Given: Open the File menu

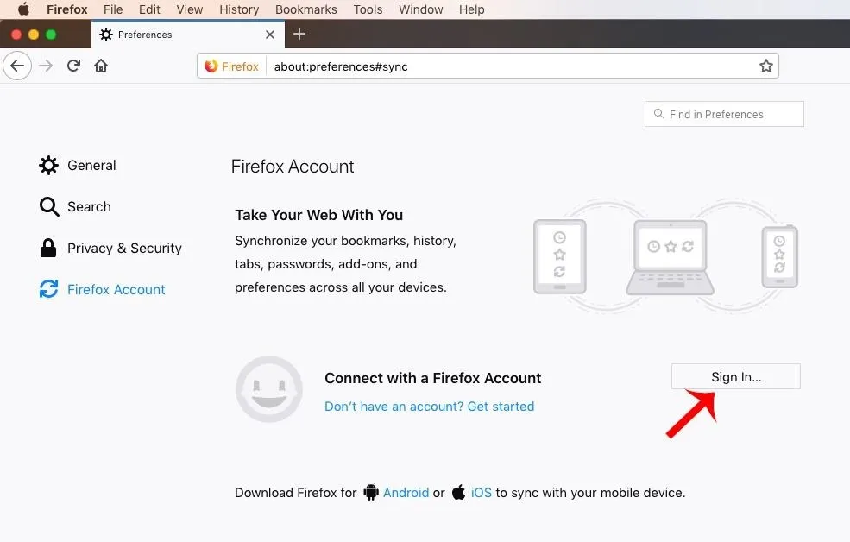Looking at the screenshot, I should [113, 9].
